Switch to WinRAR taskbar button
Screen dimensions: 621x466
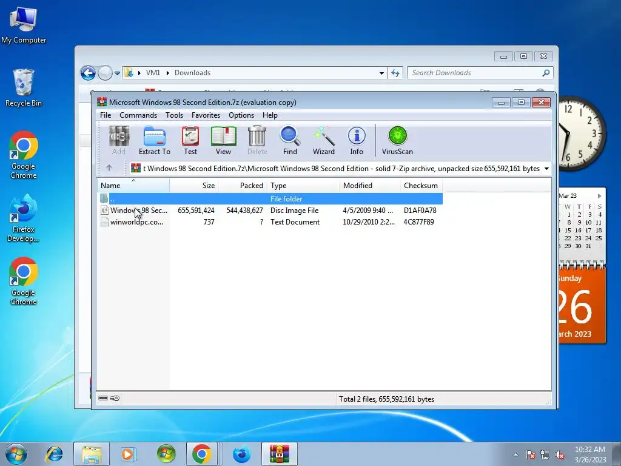[x=279, y=454]
